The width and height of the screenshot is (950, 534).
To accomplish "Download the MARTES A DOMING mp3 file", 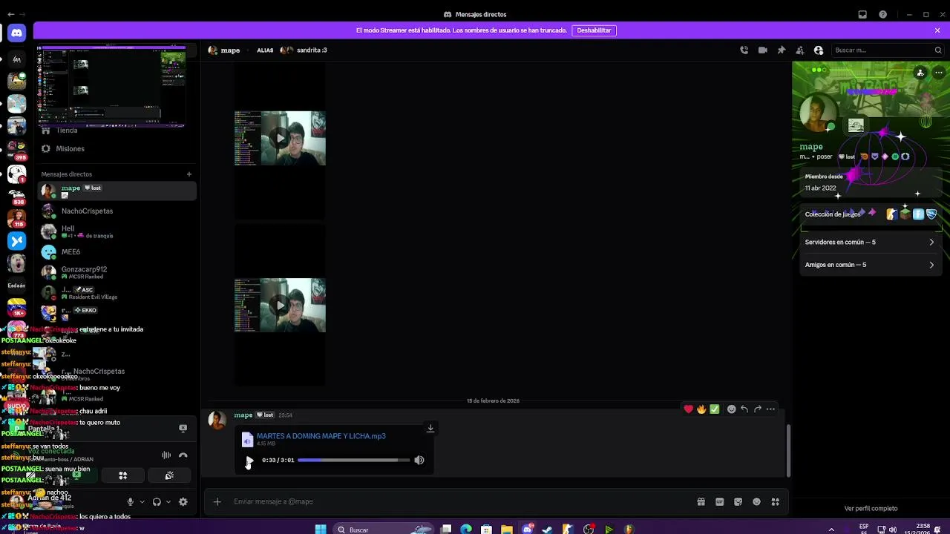I will pos(430,428).
